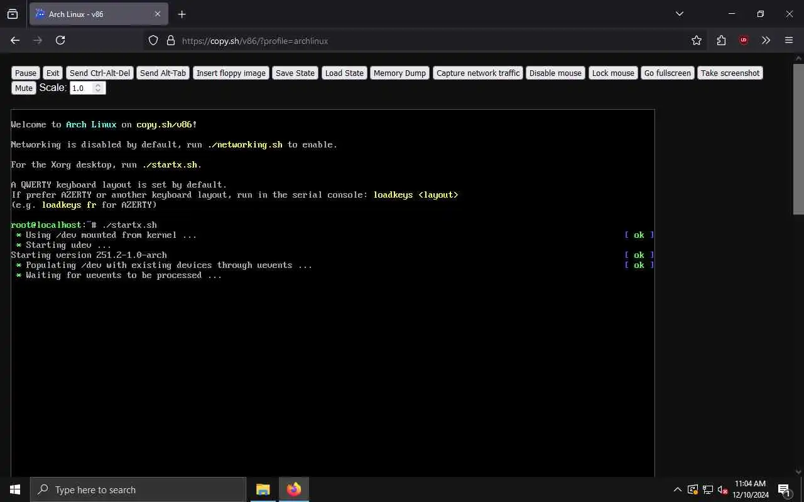Show hidden system tray icons
Screen dimensions: 804x502
(677, 489)
